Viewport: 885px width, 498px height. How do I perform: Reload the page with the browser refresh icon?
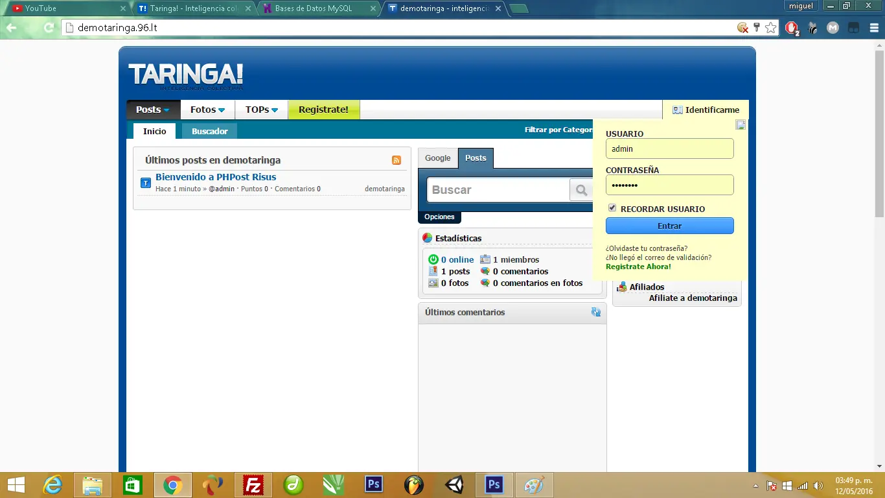click(49, 28)
